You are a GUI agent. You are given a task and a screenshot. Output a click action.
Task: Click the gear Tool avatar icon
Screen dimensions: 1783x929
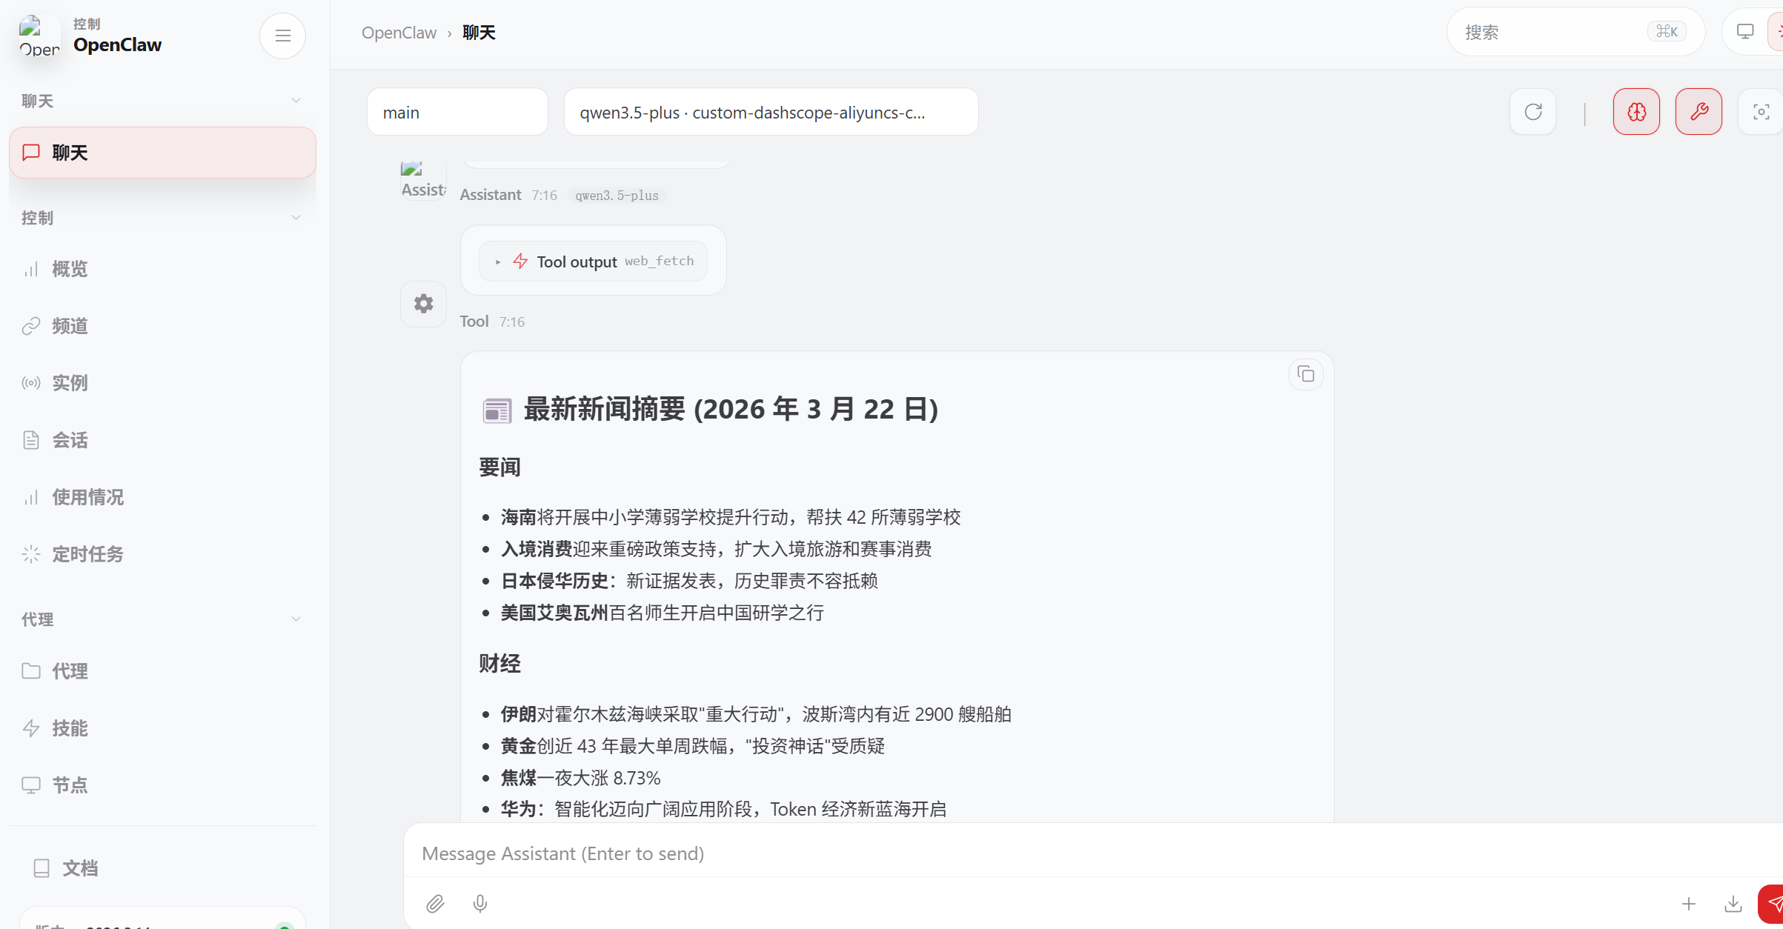[x=423, y=304]
